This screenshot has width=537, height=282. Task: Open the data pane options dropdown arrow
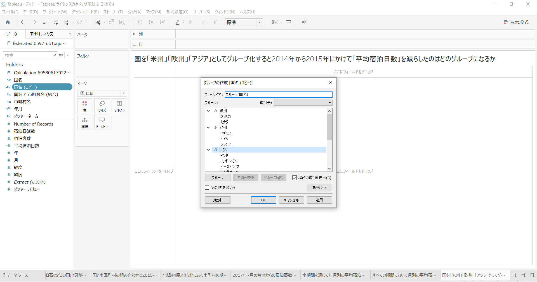[68, 55]
